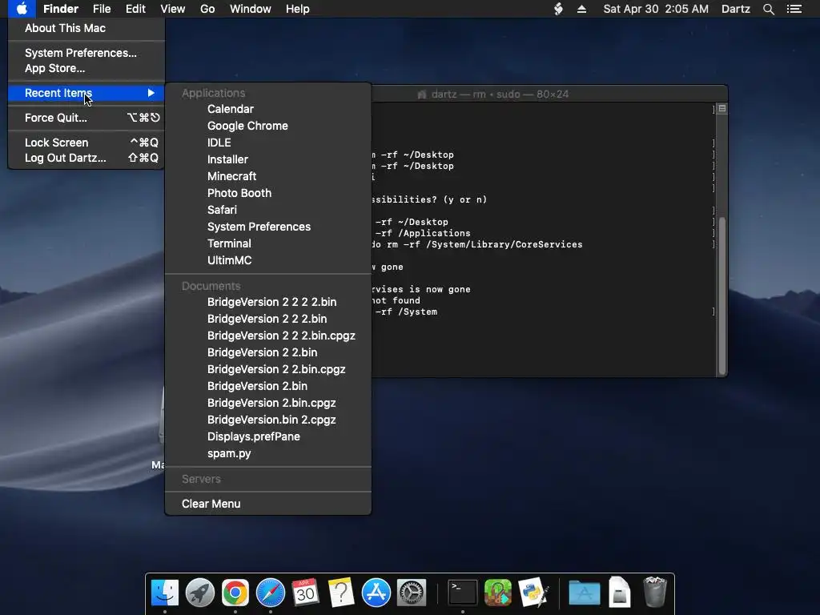
Task: Click the question mark icon in Dock
Action: click(x=340, y=593)
